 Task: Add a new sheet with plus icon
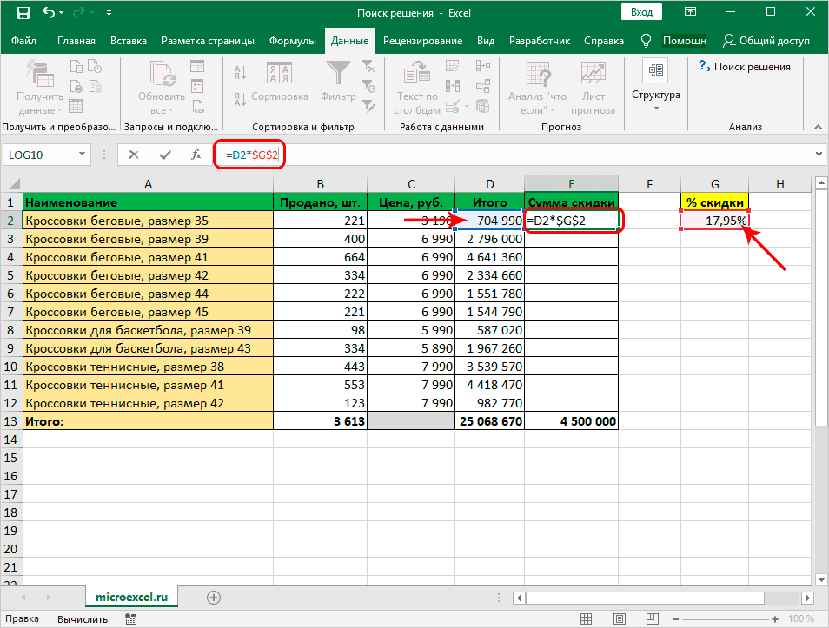[x=214, y=597]
